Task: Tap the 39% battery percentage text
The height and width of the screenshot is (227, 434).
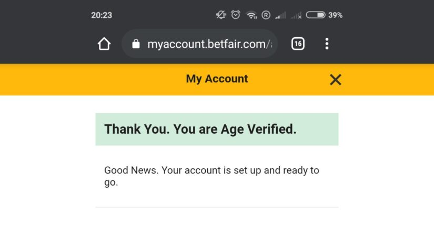Action: click(335, 15)
